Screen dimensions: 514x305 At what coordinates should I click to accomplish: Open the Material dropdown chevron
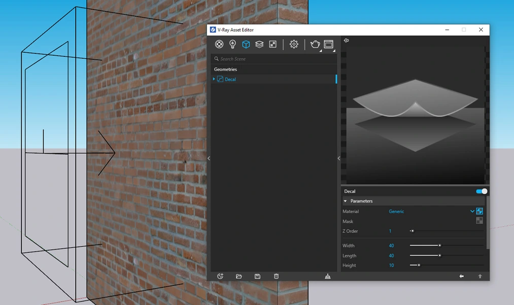coord(472,211)
